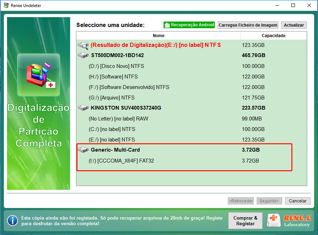
Task: Click the 122.00GB capacity of the H: partition
Action: coord(253,77)
